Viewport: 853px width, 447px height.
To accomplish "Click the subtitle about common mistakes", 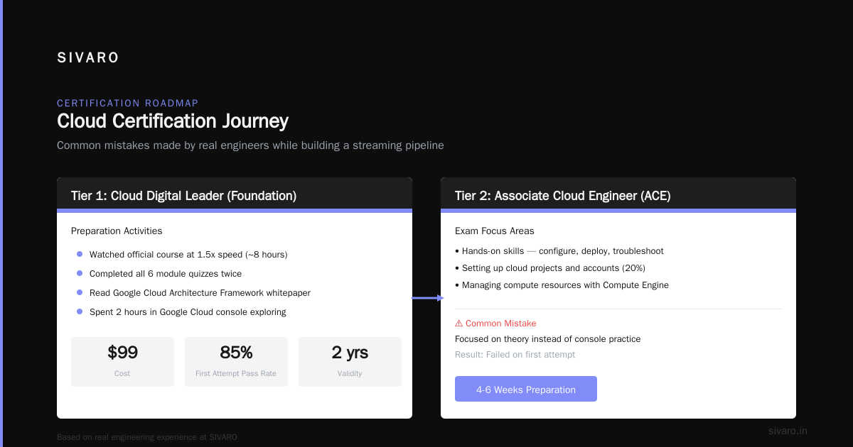I will (x=250, y=145).
